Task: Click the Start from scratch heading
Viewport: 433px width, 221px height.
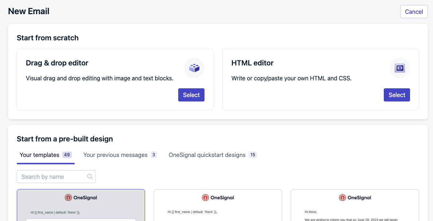Action: 48,38
